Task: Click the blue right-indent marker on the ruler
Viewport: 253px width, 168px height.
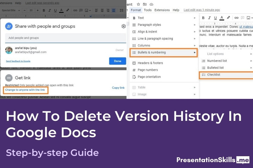Action: (90, 16)
